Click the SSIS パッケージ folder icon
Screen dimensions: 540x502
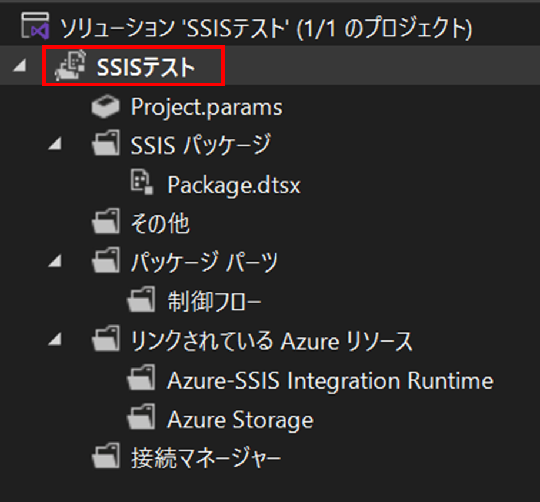click(106, 143)
